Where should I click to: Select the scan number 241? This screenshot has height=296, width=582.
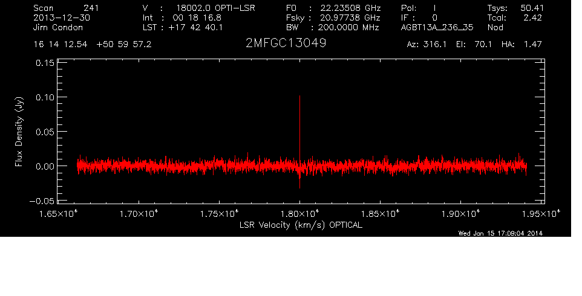91,8
